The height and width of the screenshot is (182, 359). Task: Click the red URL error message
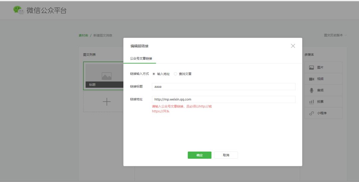pyautogui.click(x=182, y=109)
